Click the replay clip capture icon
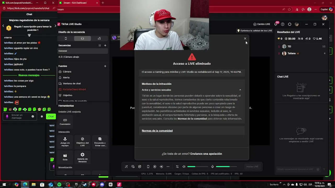 (161, 167)
